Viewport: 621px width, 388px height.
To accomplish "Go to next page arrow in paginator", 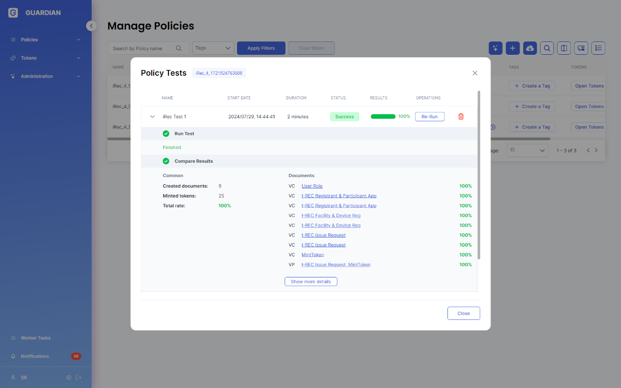I will (x=596, y=150).
